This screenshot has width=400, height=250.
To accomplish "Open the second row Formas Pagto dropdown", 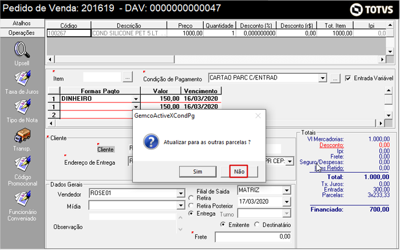I will 136,106.
